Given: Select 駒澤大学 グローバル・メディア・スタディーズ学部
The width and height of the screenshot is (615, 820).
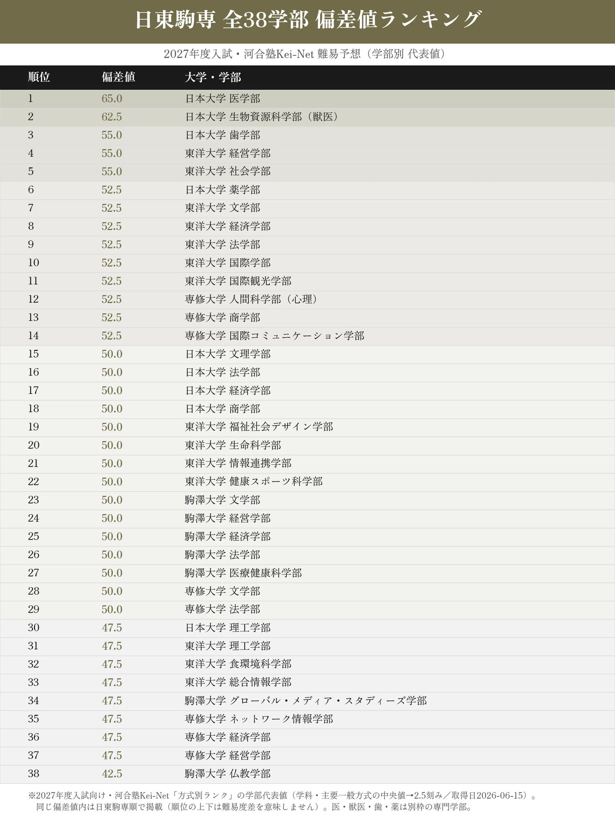Looking at the screenshot, I should click(x=306, y=701).
